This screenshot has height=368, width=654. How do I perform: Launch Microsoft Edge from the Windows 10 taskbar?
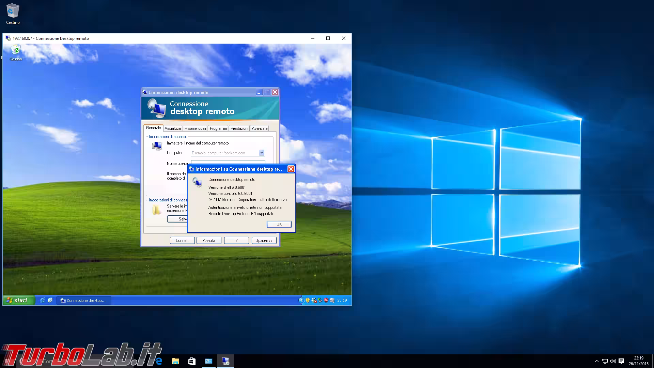[159, 361]
